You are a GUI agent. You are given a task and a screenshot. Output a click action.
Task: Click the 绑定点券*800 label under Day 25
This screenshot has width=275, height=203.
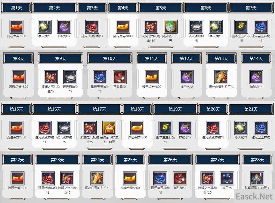[130, 188]
